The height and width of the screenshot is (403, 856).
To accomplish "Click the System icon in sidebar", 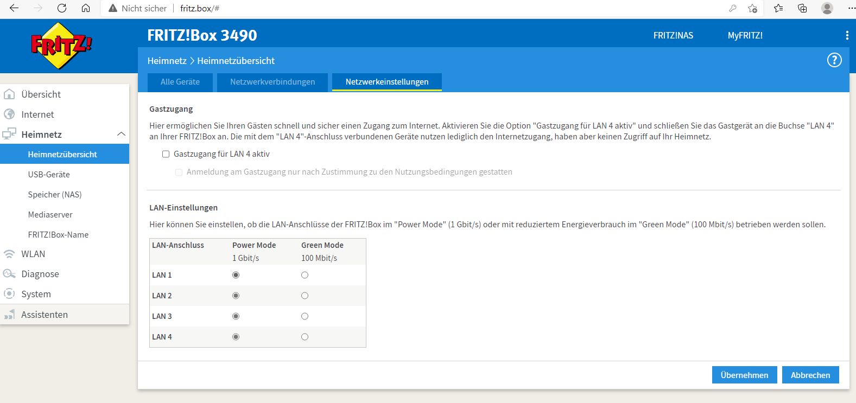I will tap(9, 294).
